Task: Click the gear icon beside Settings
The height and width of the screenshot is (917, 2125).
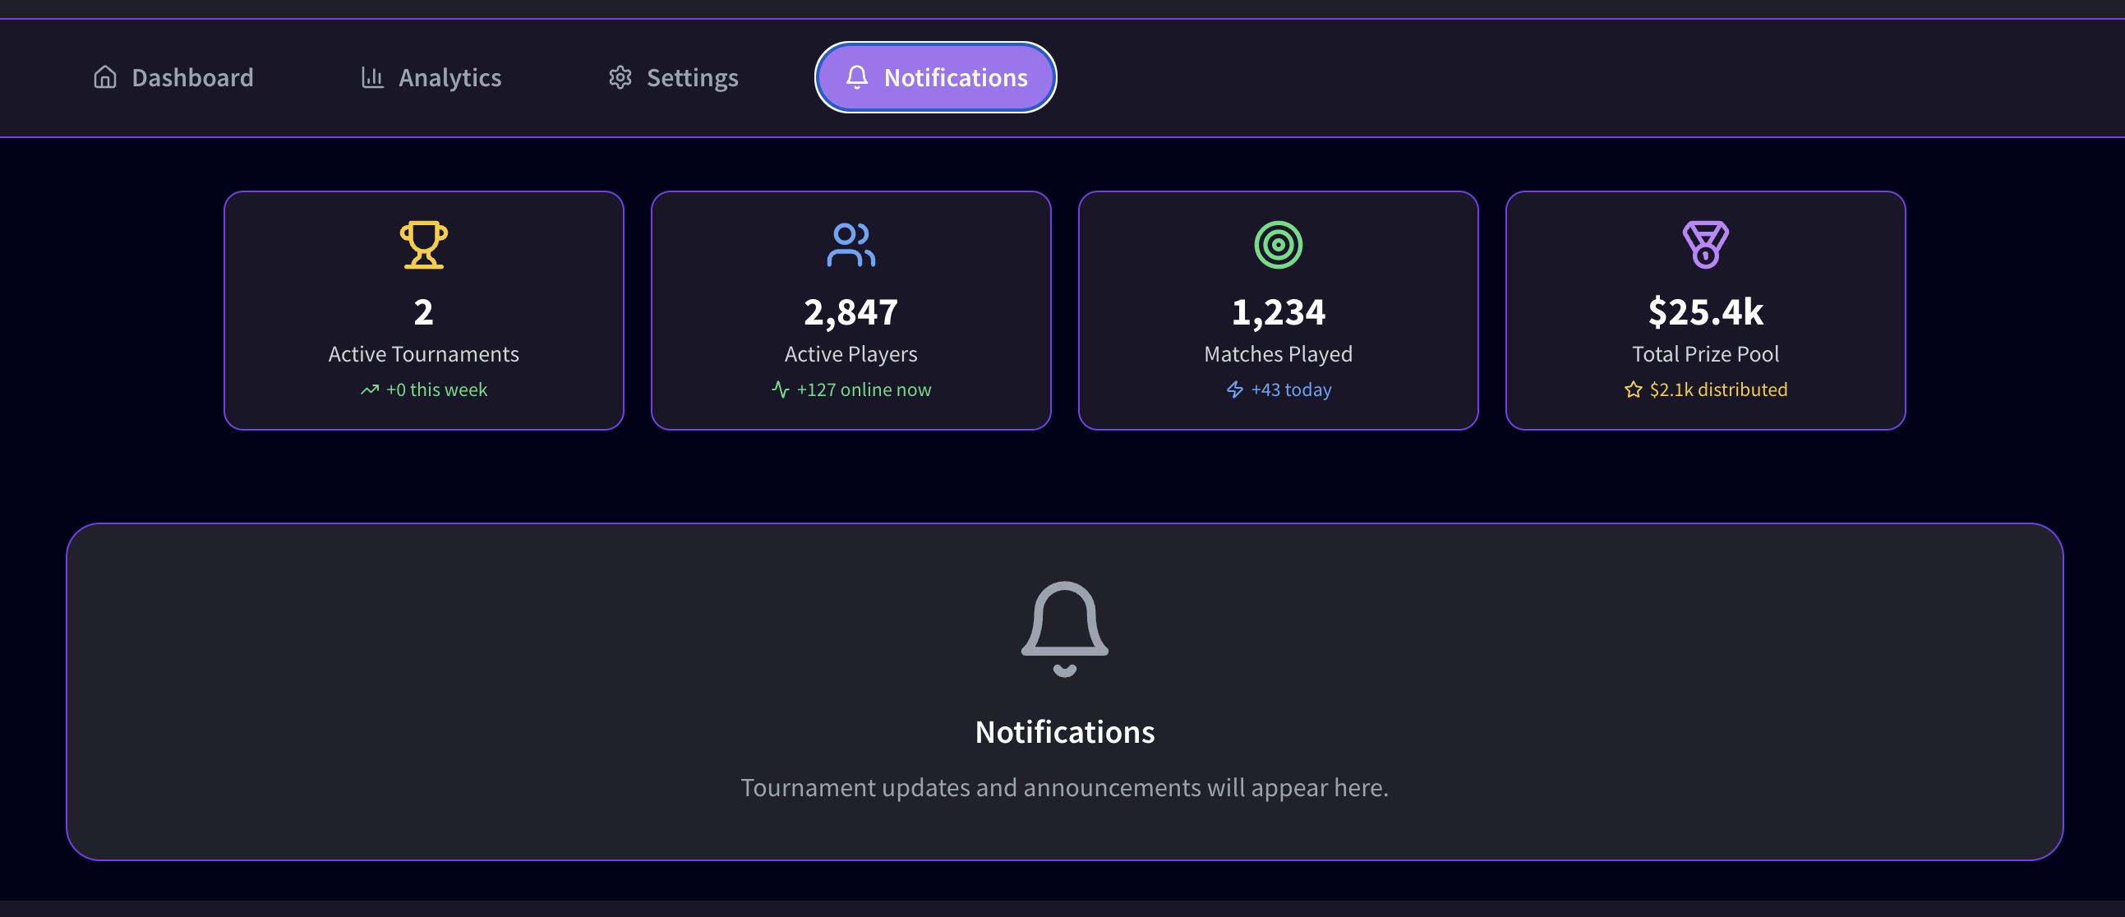Action: pos(620,77)
